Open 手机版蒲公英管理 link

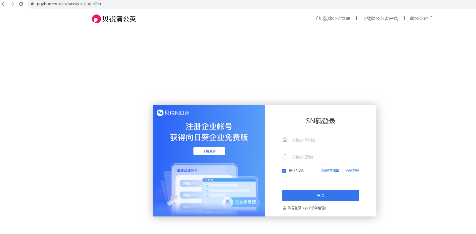(332, 19)
